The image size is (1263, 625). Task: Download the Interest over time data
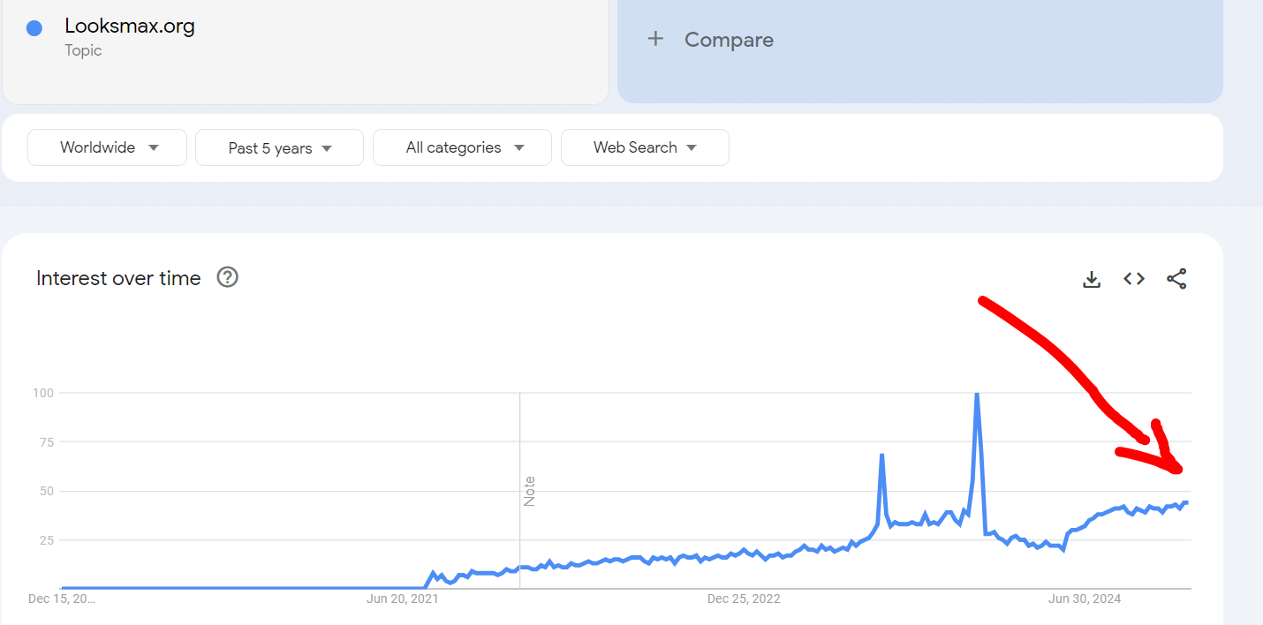pyautogui.click(x=1092, y=279)
